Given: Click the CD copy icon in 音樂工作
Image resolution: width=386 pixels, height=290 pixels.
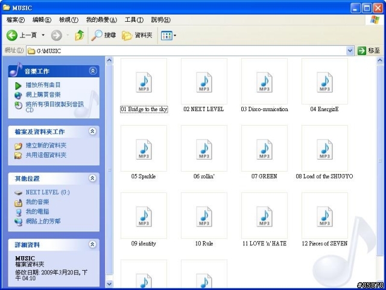Looking at the screenshot, I should [x=19, y=105].
